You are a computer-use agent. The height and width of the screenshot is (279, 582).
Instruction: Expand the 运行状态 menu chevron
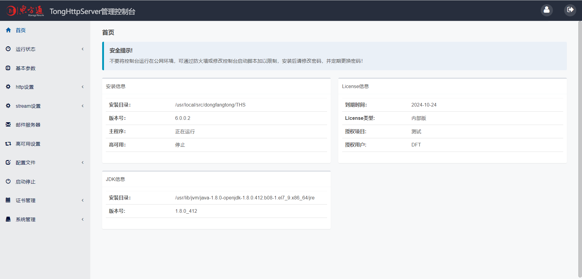[x=82, y=49]
